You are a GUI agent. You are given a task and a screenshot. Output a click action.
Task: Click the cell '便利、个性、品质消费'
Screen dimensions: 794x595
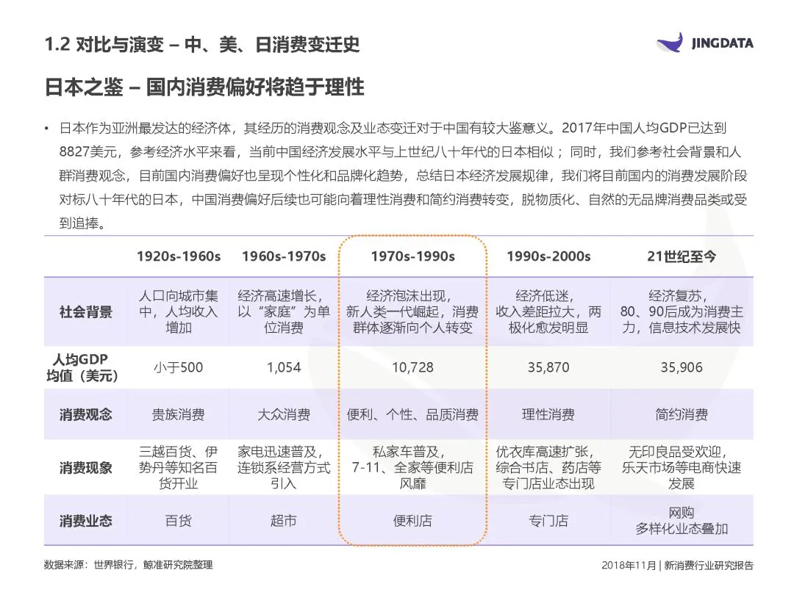click(412, 415)
